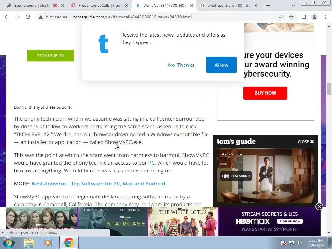Open Chrome three-dot menu
This screenshot has height=249, width=332.
tap(325, 17)
